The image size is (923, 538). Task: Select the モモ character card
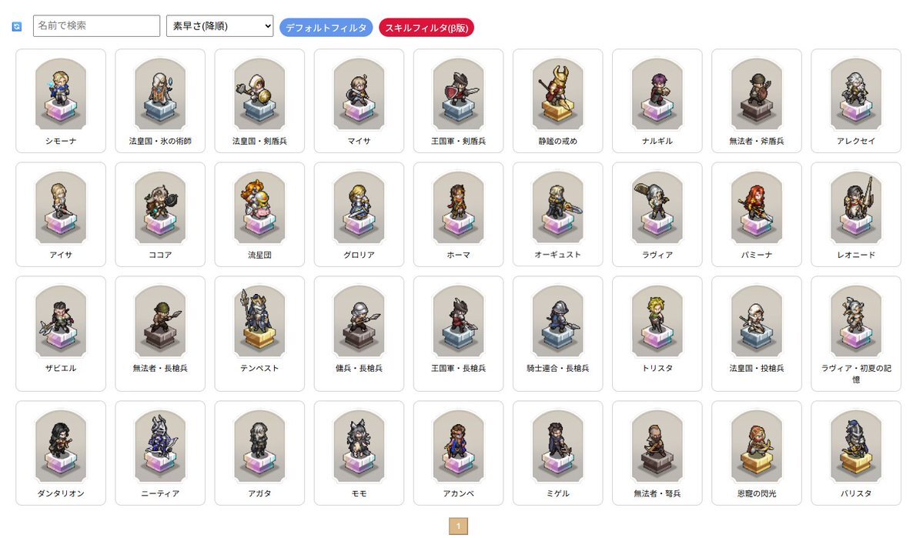tap(359, 453)
